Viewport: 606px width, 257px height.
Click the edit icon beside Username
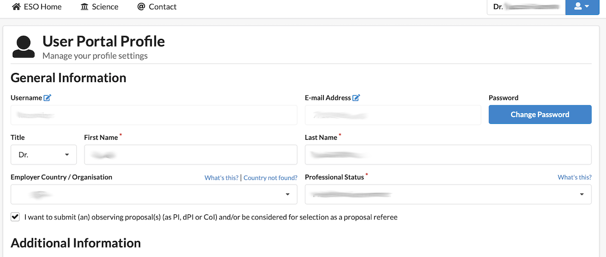[x=47, y=98]
